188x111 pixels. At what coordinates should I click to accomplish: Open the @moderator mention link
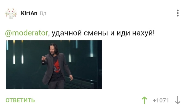[27, 33]
